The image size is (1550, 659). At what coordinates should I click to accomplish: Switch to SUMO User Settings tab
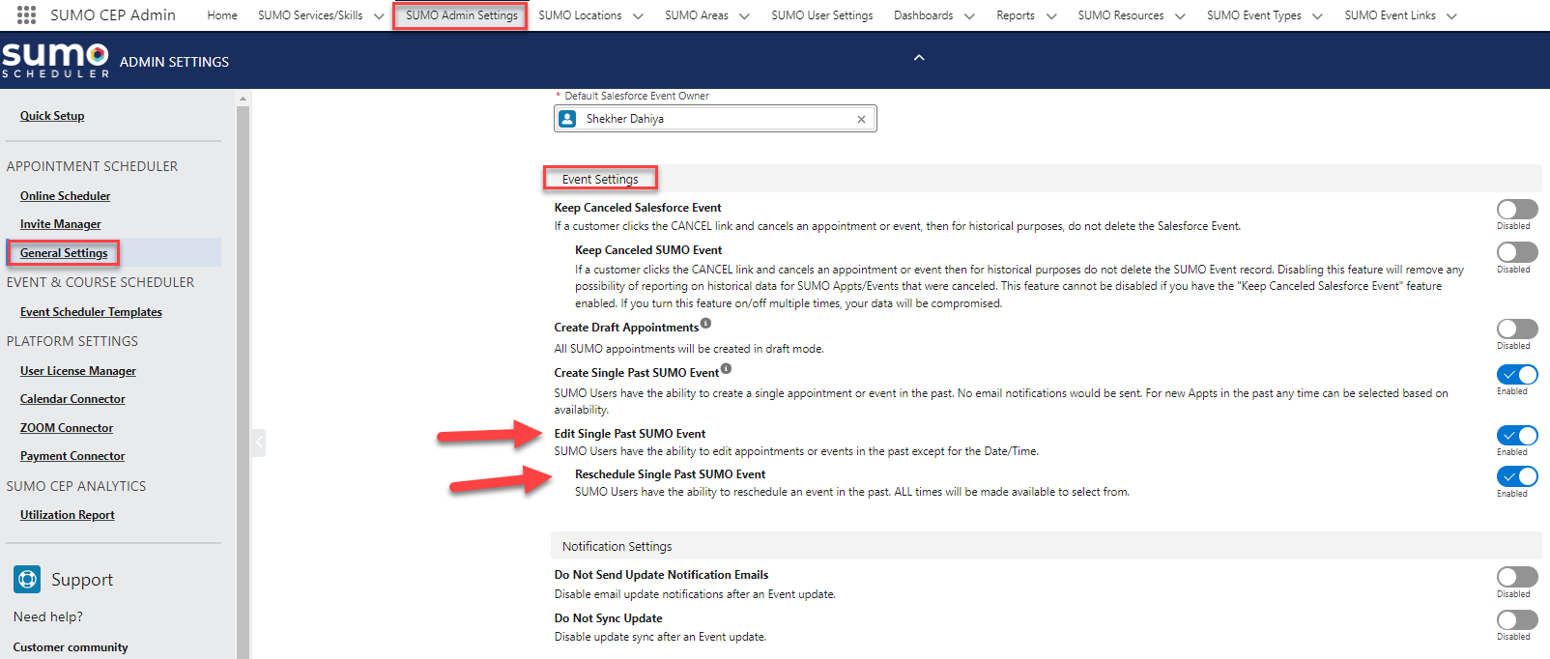point(821,15)
